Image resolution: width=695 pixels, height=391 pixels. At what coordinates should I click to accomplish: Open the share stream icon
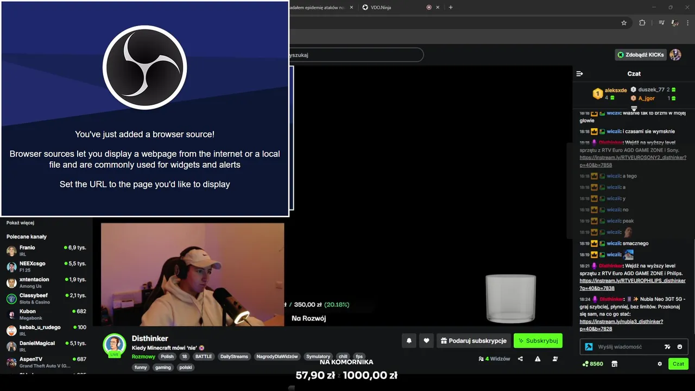pyautogui.click(x=520, y=358)
